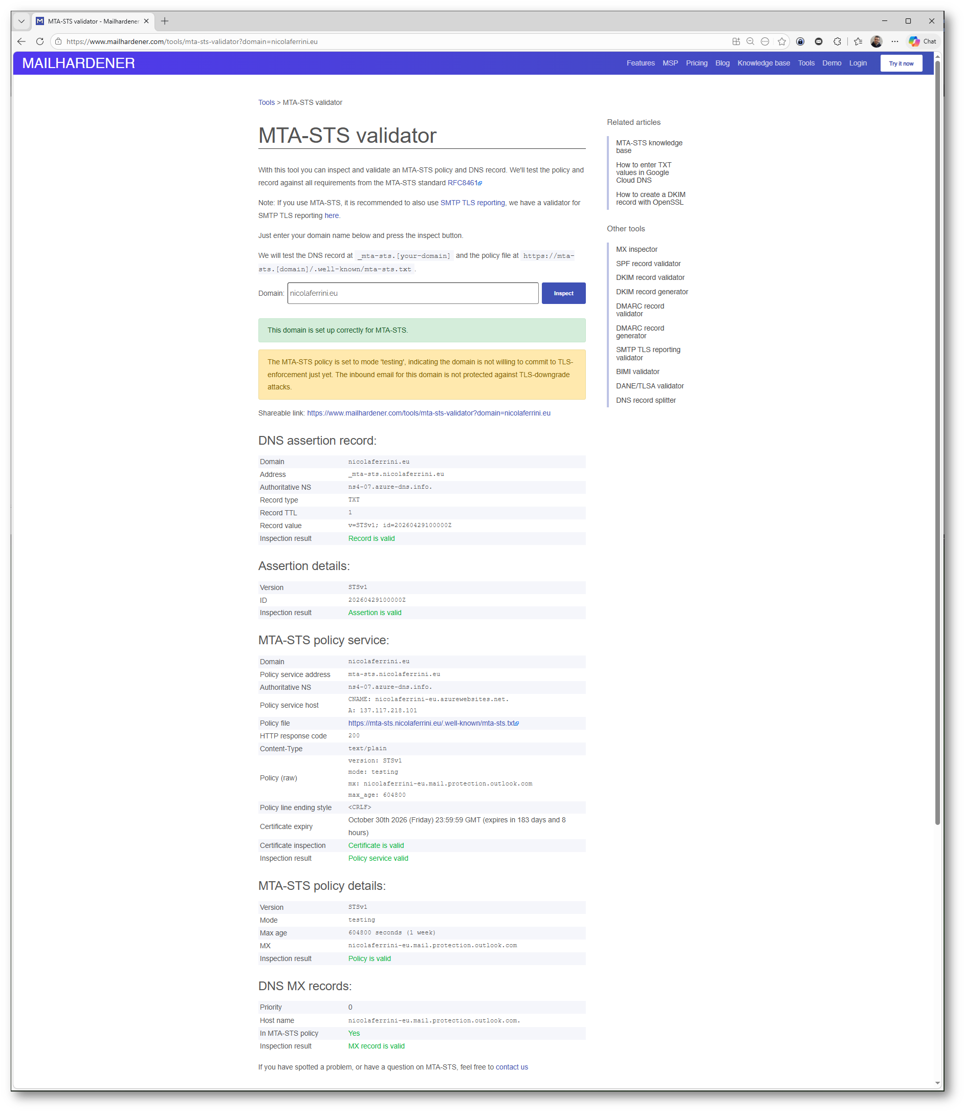
Task: Open the MSP menu item
Action: point(670,63)
